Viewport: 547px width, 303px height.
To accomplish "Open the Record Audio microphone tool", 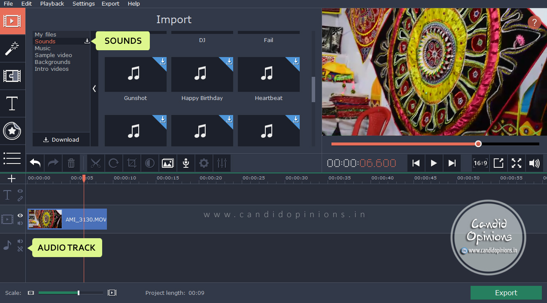I will tap(185, 163).
